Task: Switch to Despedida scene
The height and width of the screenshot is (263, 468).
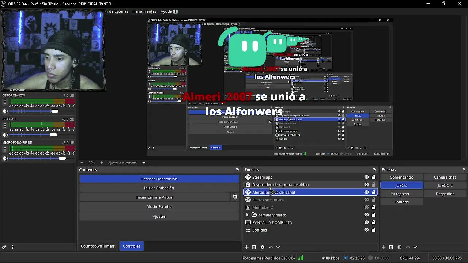Action: pyautogui.click(x=445, y=194)
